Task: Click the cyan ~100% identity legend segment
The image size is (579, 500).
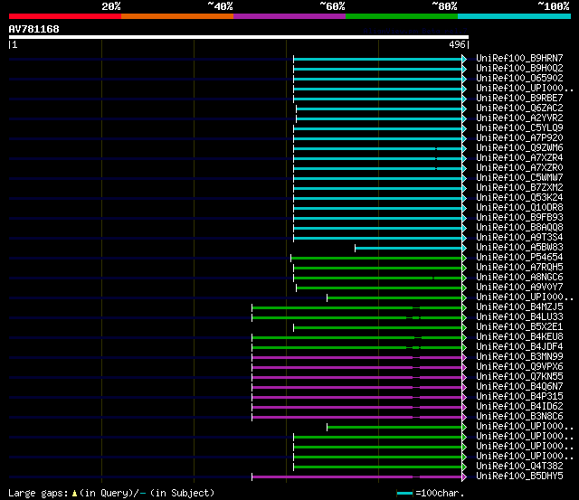Action: [515, 16]
